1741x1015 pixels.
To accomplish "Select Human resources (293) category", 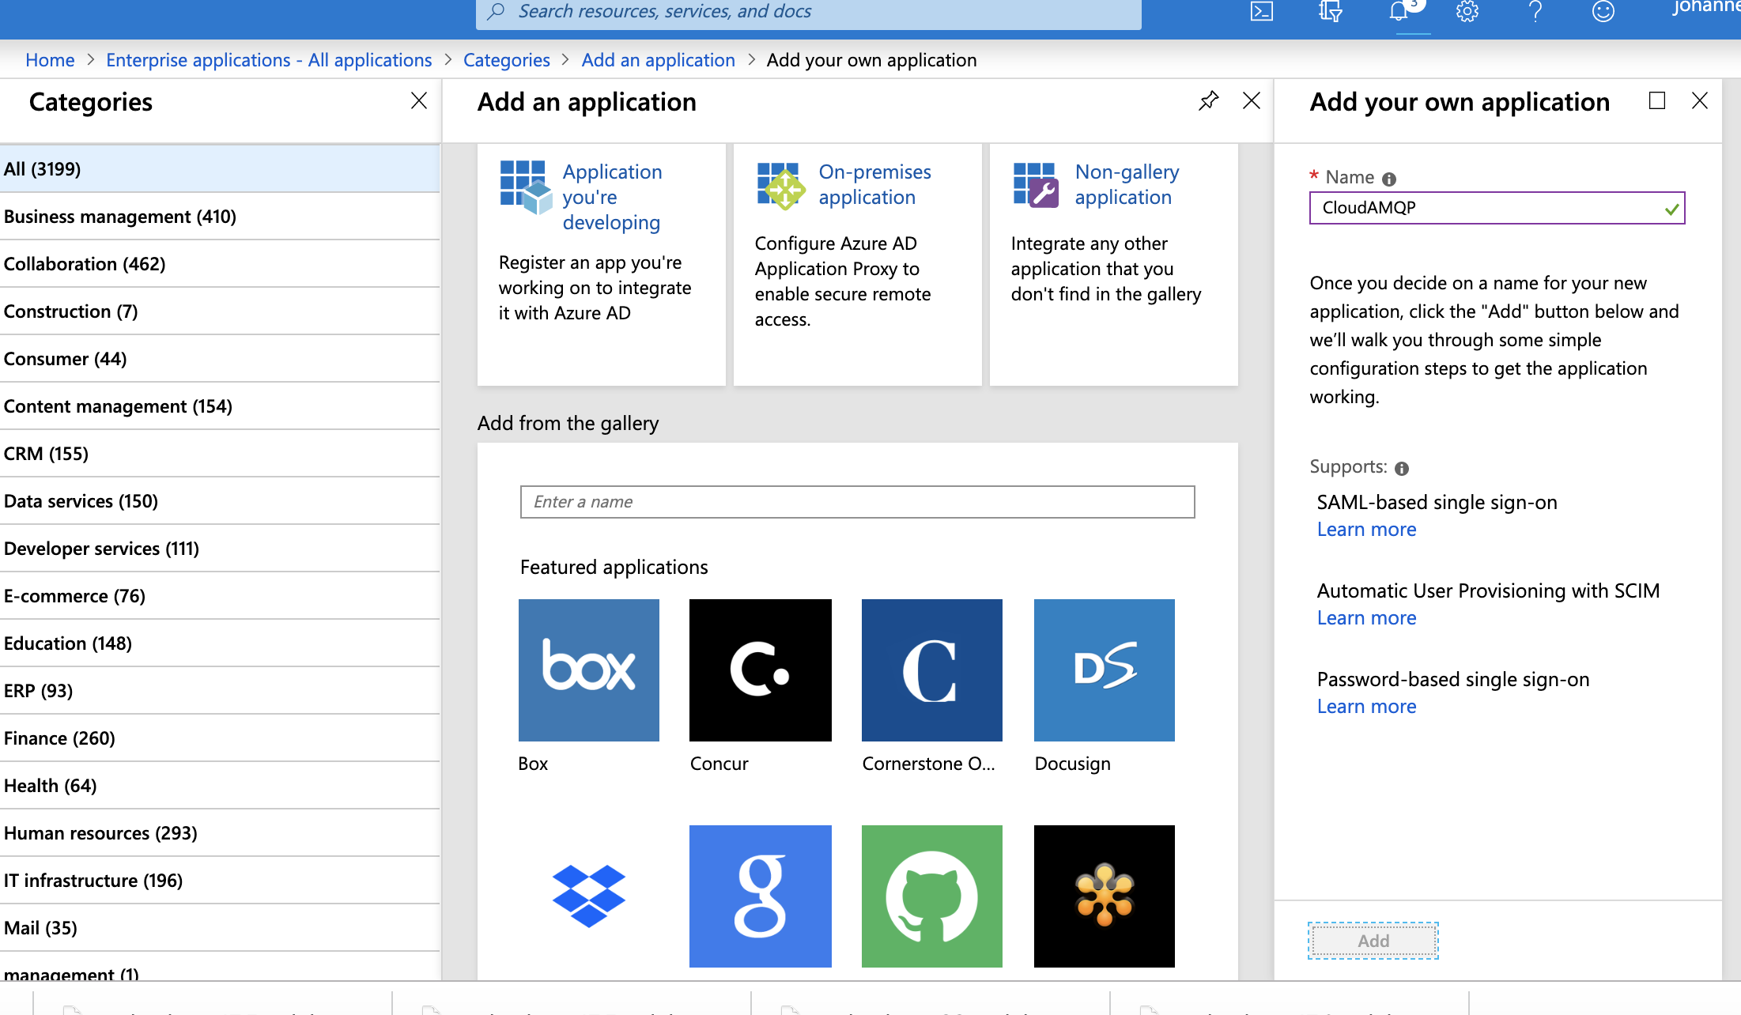I will point(220,833).
